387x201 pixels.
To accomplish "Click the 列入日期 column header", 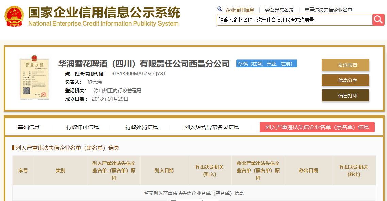I will (x=164, y=170).
